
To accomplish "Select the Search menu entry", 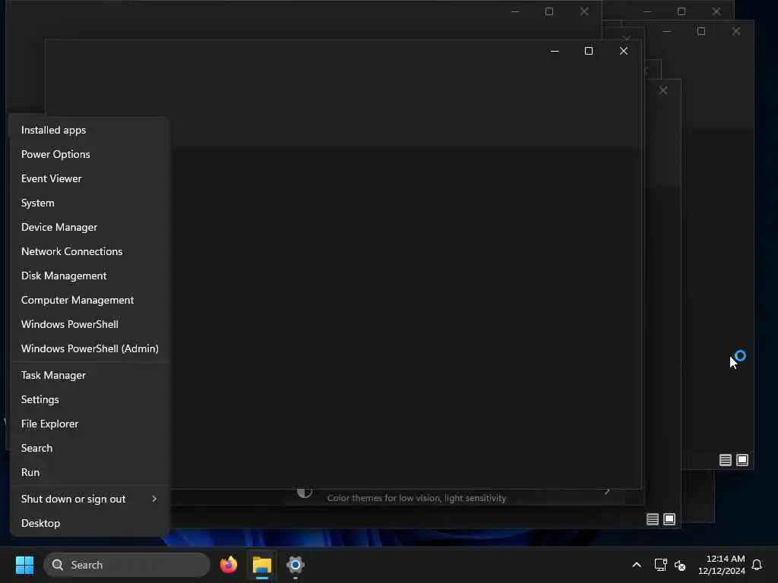I will [90, 448].
